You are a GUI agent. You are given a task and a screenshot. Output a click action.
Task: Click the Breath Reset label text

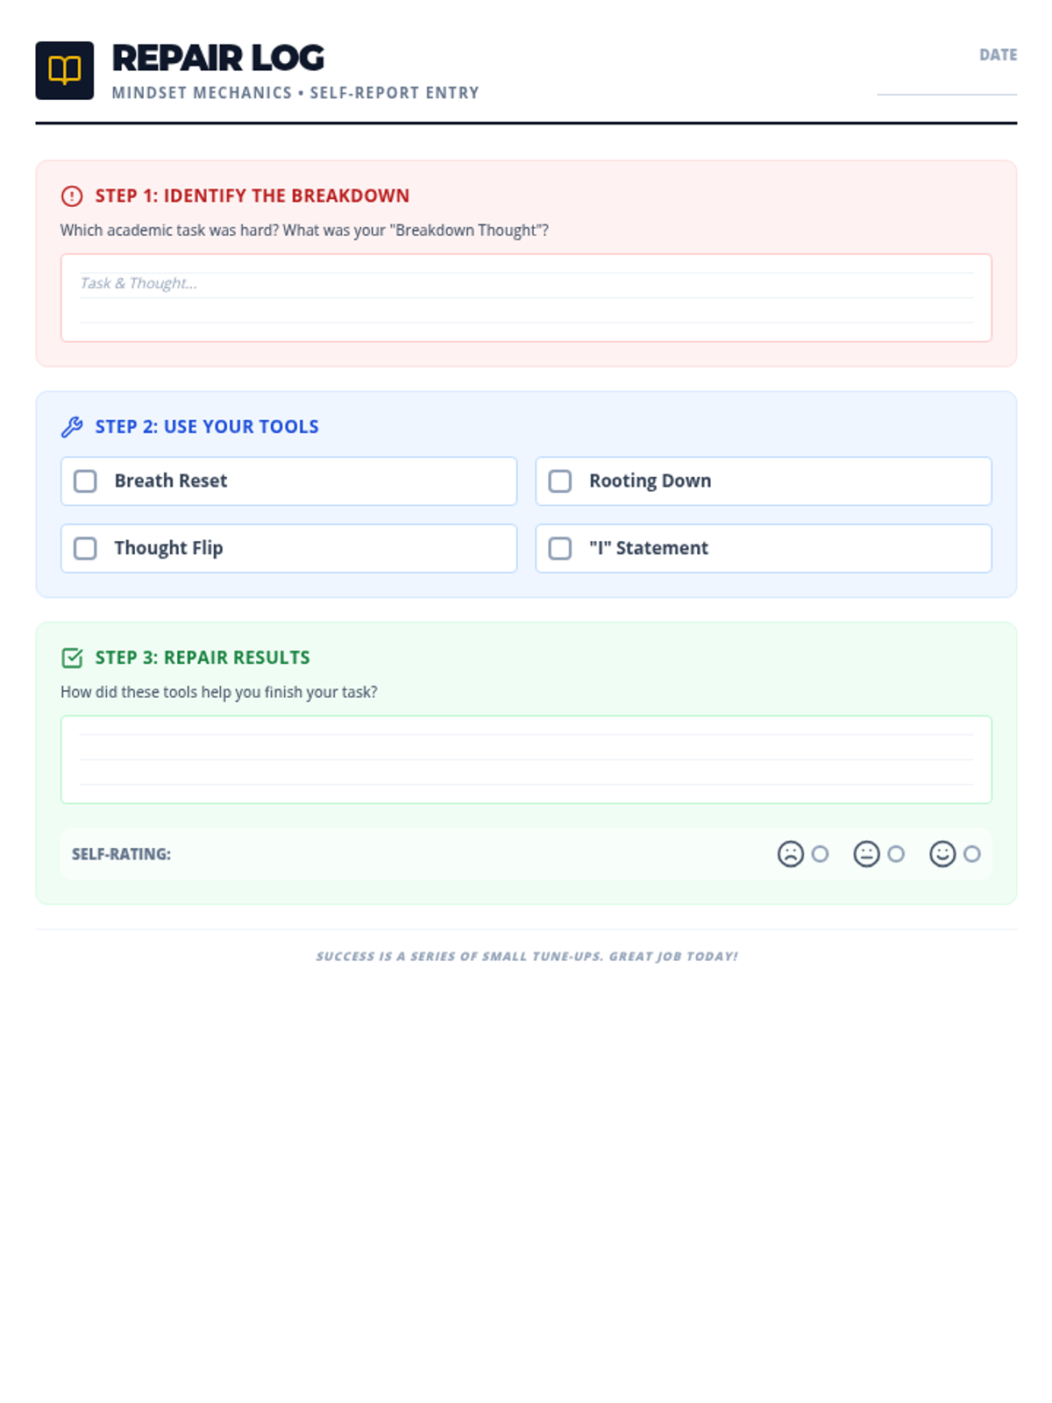(x=171, y=481)
